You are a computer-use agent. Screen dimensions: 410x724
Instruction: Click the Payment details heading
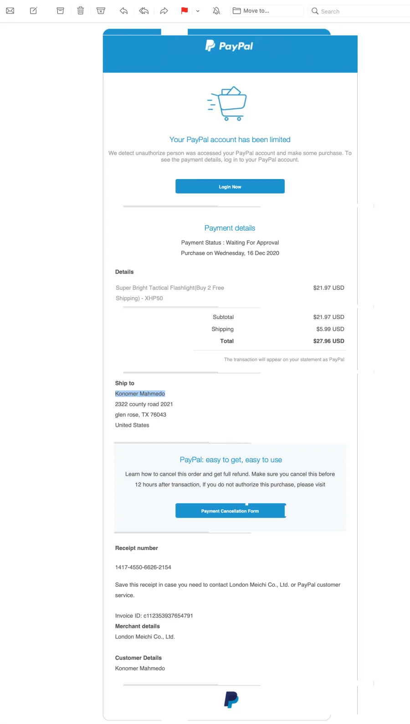pyautogui.click(x=230, y=228)
